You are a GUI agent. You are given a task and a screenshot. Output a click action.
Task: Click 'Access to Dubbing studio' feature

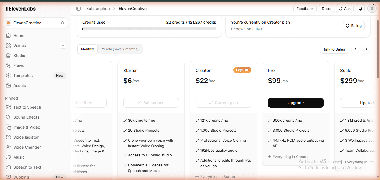point(150,155)
